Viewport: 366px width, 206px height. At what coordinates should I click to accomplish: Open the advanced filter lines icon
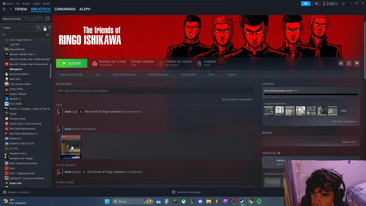click(x=47, y=35)
